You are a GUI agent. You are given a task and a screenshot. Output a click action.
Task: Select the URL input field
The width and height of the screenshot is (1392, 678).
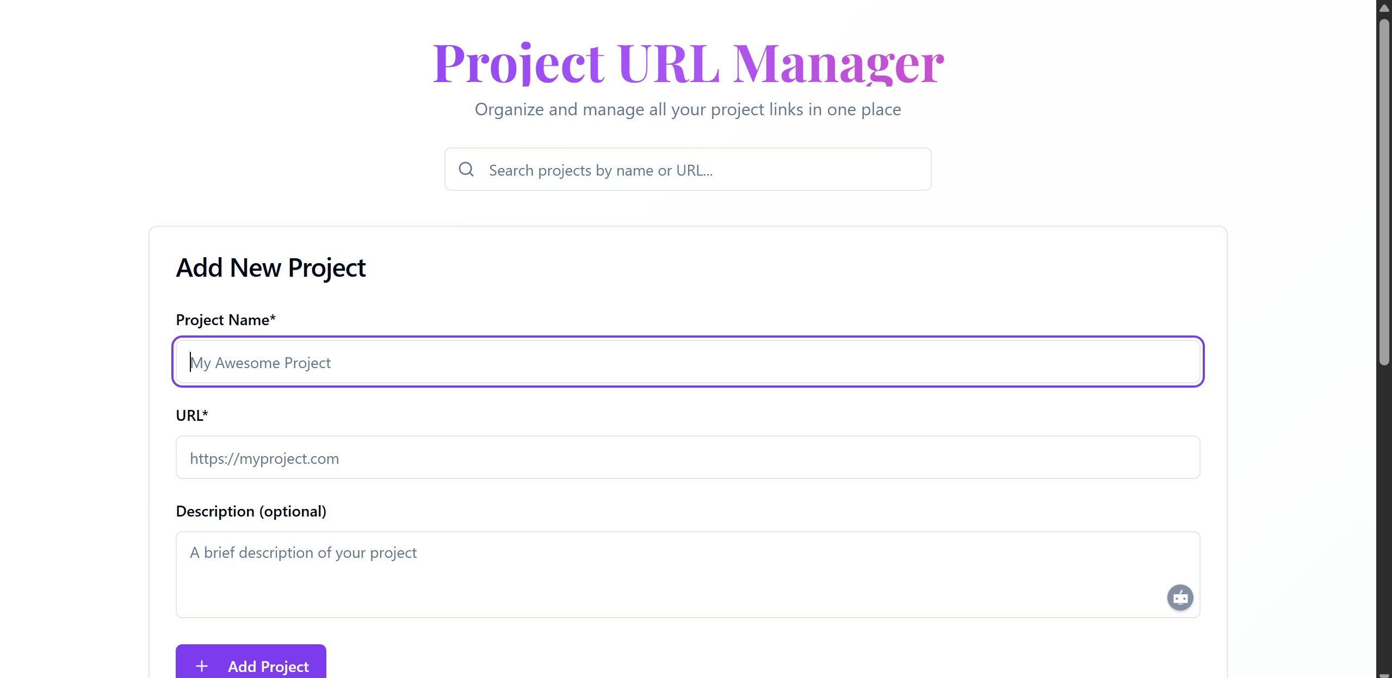688,458
